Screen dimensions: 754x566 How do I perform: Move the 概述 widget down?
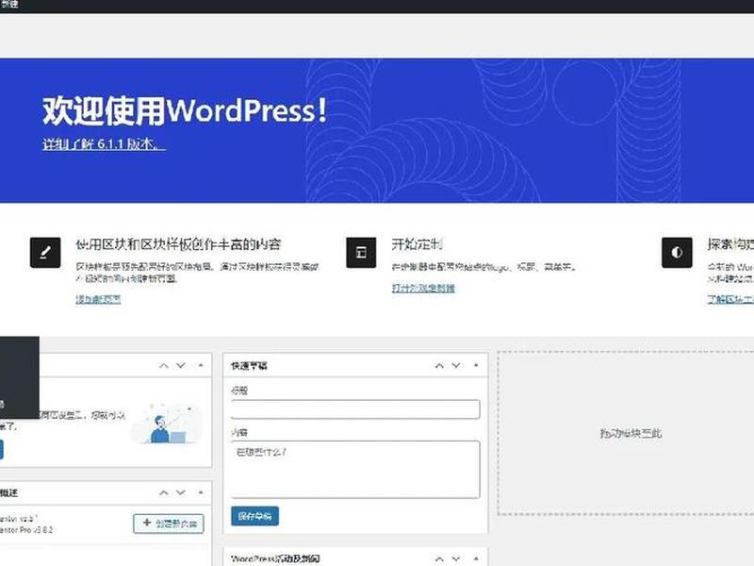coord(181,492)
